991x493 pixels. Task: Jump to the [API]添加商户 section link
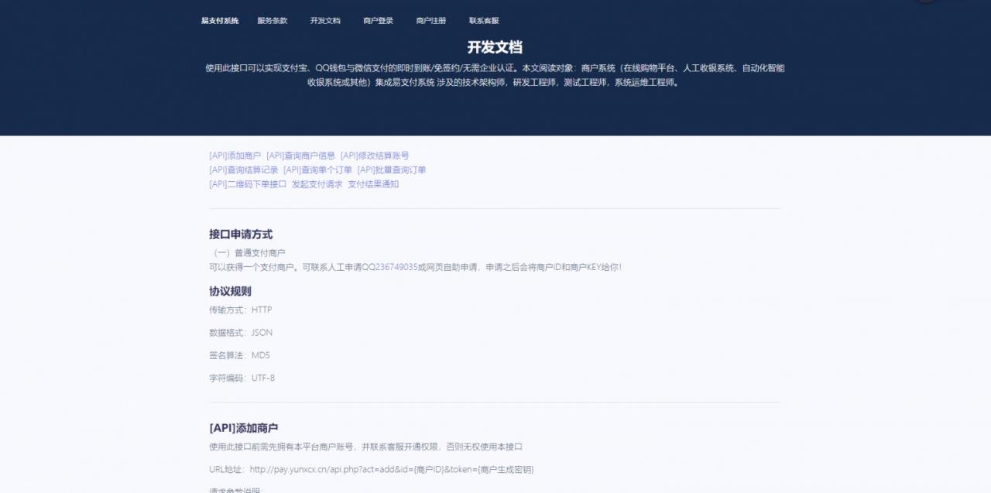235,156
